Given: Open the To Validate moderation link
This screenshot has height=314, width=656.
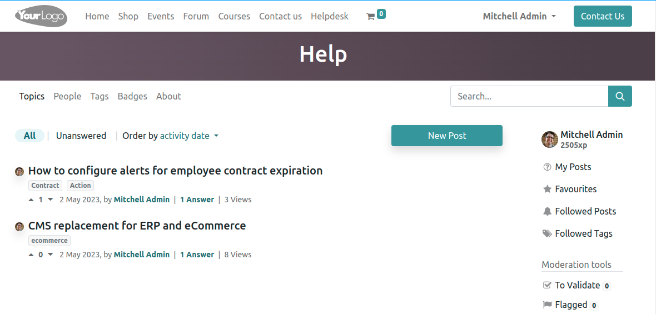Looking at the screenshot, I should 578,286.
